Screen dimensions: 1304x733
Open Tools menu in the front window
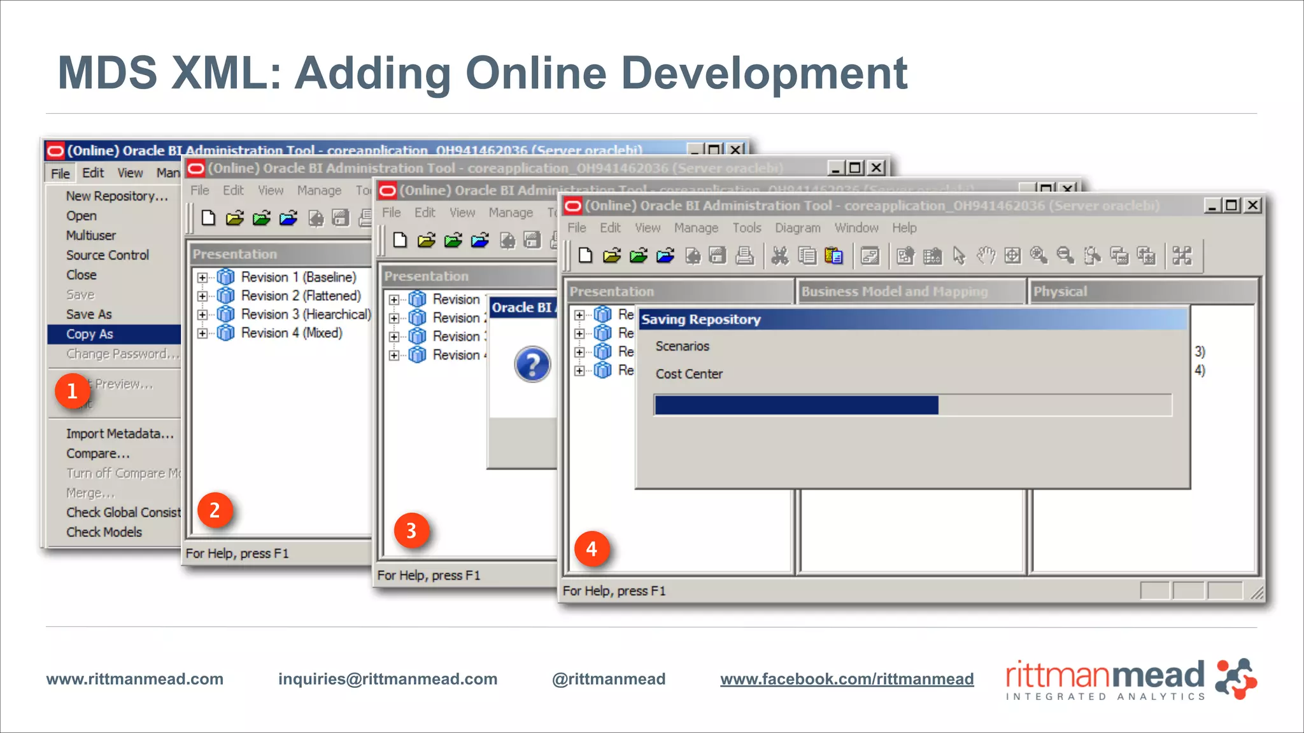(x=747, y=228)
